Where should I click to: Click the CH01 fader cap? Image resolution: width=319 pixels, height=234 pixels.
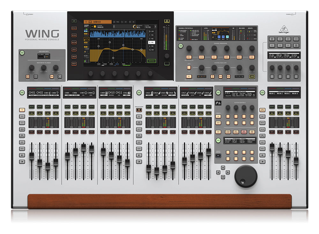[32, 156]
